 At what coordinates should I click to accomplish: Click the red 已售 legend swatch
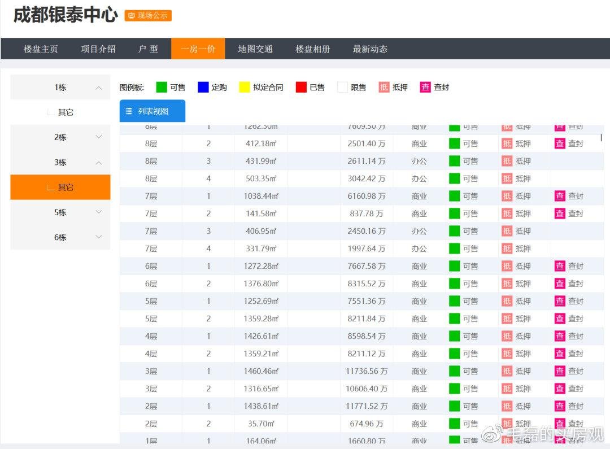tap(301, 87)
